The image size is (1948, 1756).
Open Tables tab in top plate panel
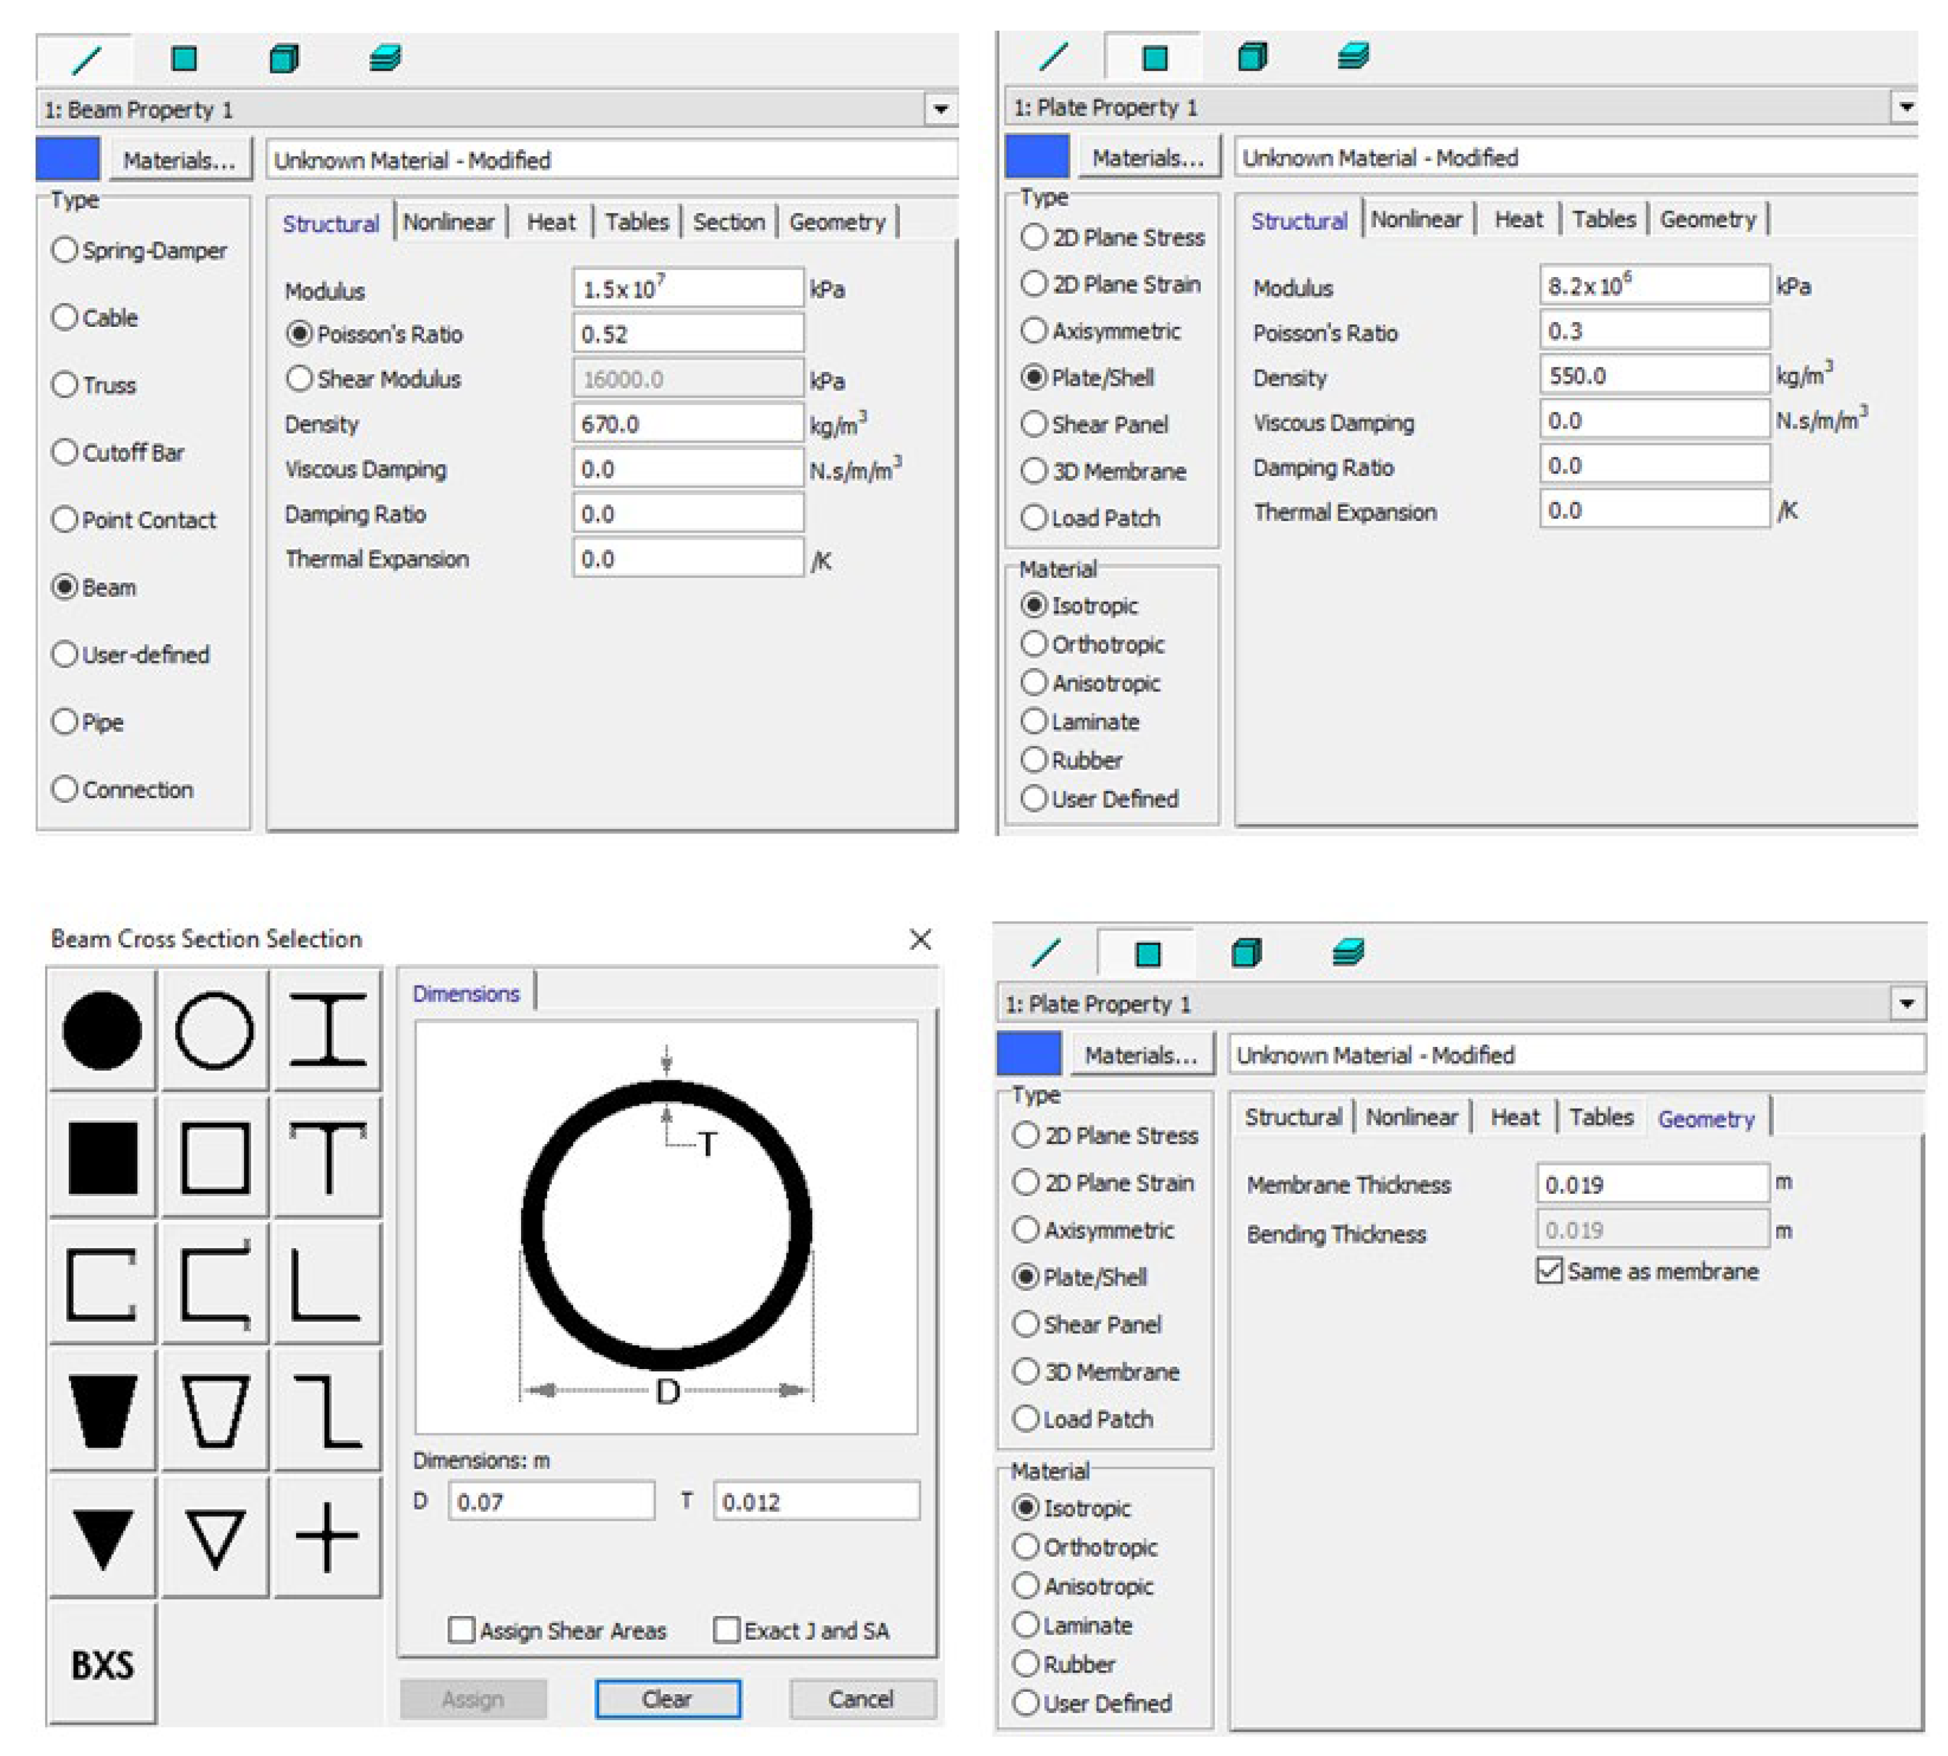(1603, 219)
